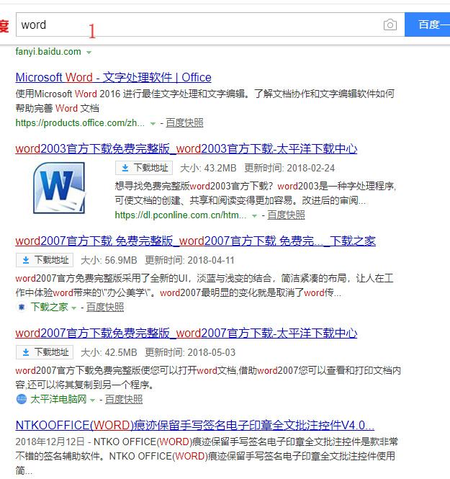This screenshot has width=450, height=479.
Task: View 百度快照 for the Microsoft Word result
Action: point(184,123)
